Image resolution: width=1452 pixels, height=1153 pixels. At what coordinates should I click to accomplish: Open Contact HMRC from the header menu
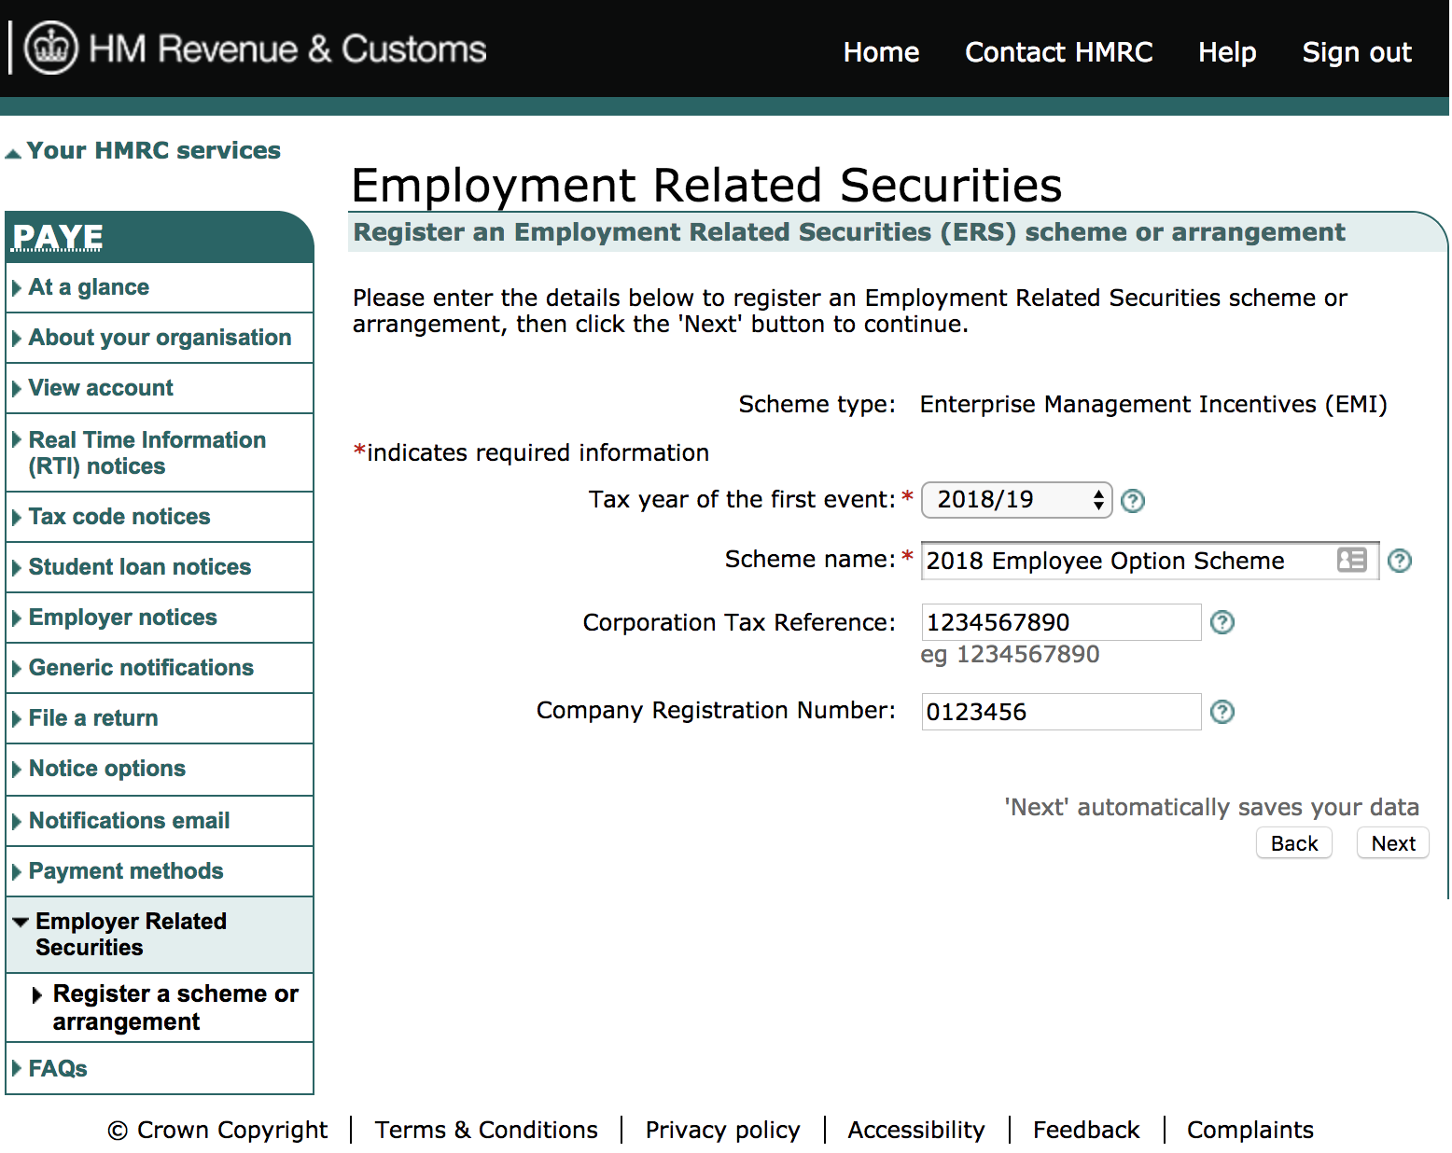point(1058,53)
